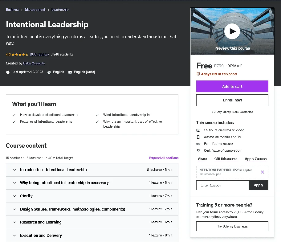Expand Why being Intentional in Leadership section
281x242 pixels.
point(92,183)
